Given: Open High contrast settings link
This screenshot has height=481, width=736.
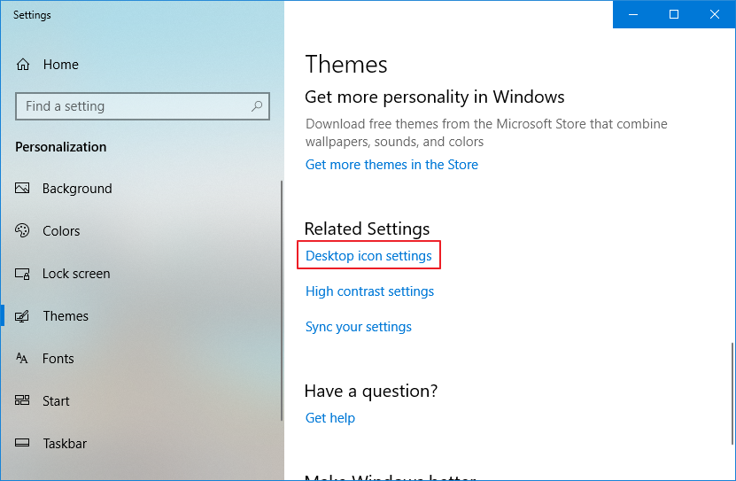Looking at the screenshot, I should tap(369, 291).
